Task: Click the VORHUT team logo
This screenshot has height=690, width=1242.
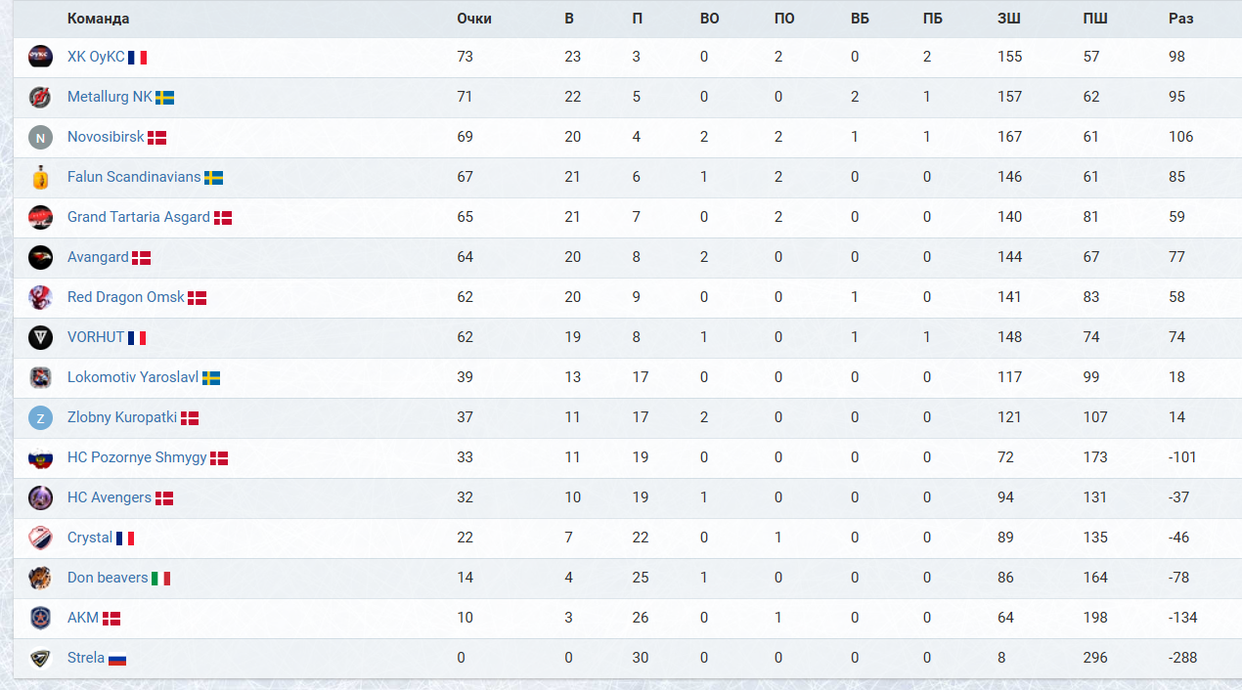Action: click(40, 337)
